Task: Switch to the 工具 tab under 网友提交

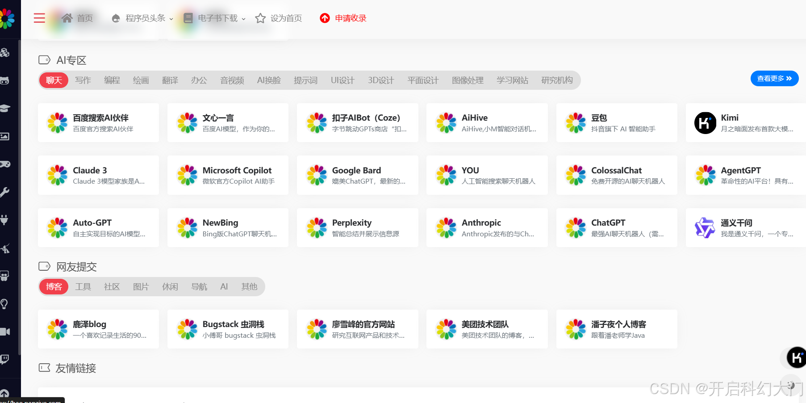Action: point(83,286)
